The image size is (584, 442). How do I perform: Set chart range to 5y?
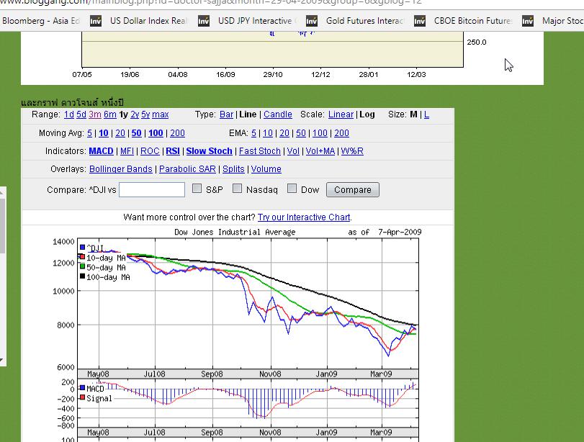point(145,114)
